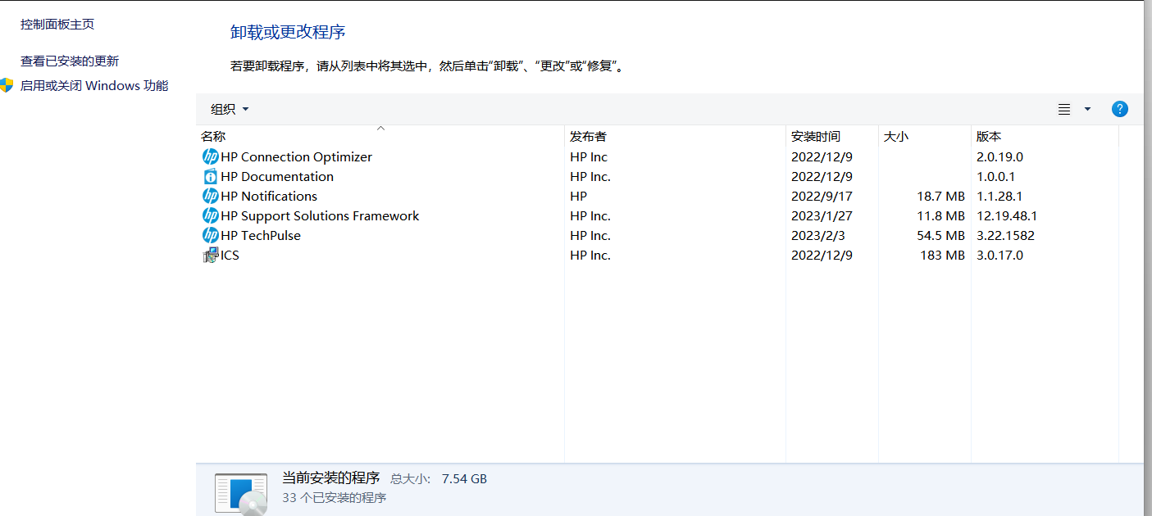Click the size value 183 MB
This screenshot has width=1152, height=516.
tap(943, 255)
